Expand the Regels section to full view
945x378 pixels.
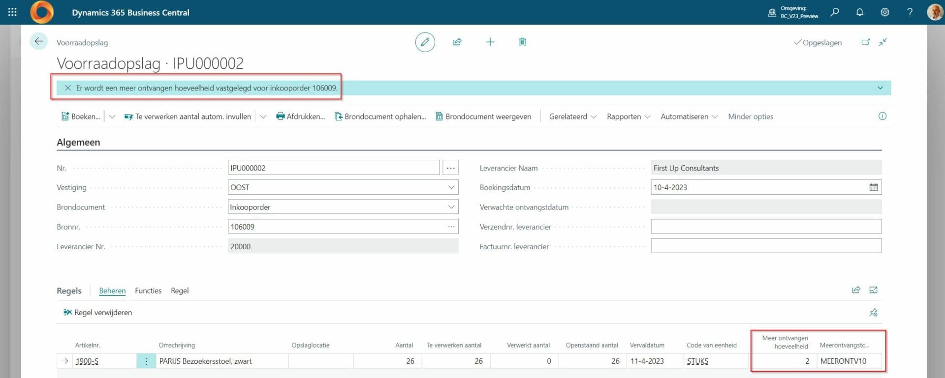pyautogui.click(x=874, y=290)
